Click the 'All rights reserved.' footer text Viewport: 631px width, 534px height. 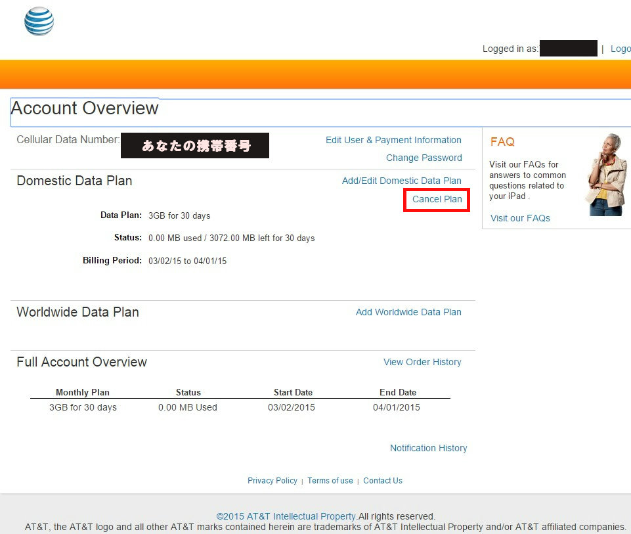pos(397,516)
